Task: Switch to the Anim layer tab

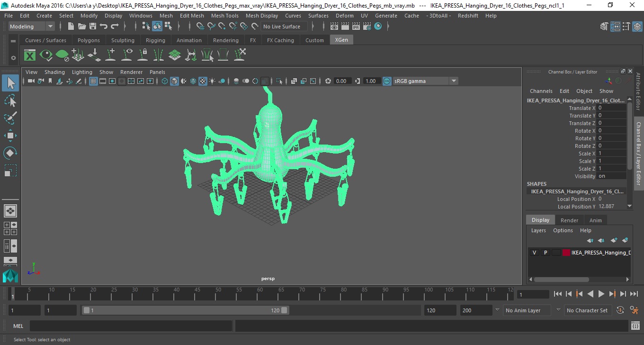Action: 595,220
